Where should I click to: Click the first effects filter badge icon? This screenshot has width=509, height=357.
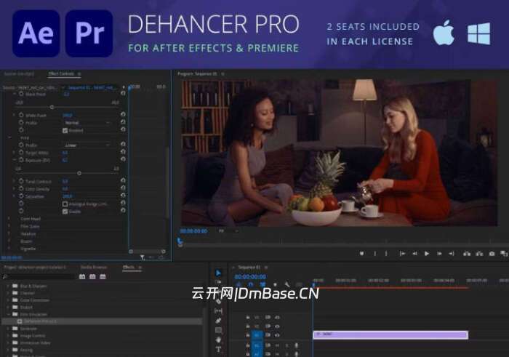tap(82, 276)
